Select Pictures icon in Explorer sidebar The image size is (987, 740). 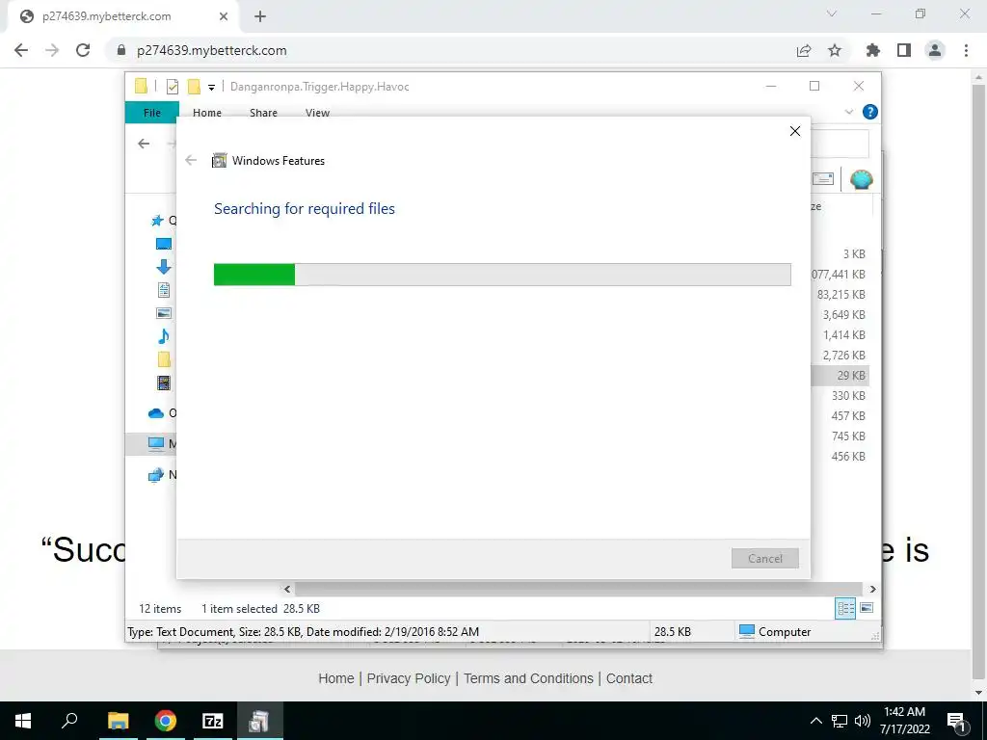164,313
